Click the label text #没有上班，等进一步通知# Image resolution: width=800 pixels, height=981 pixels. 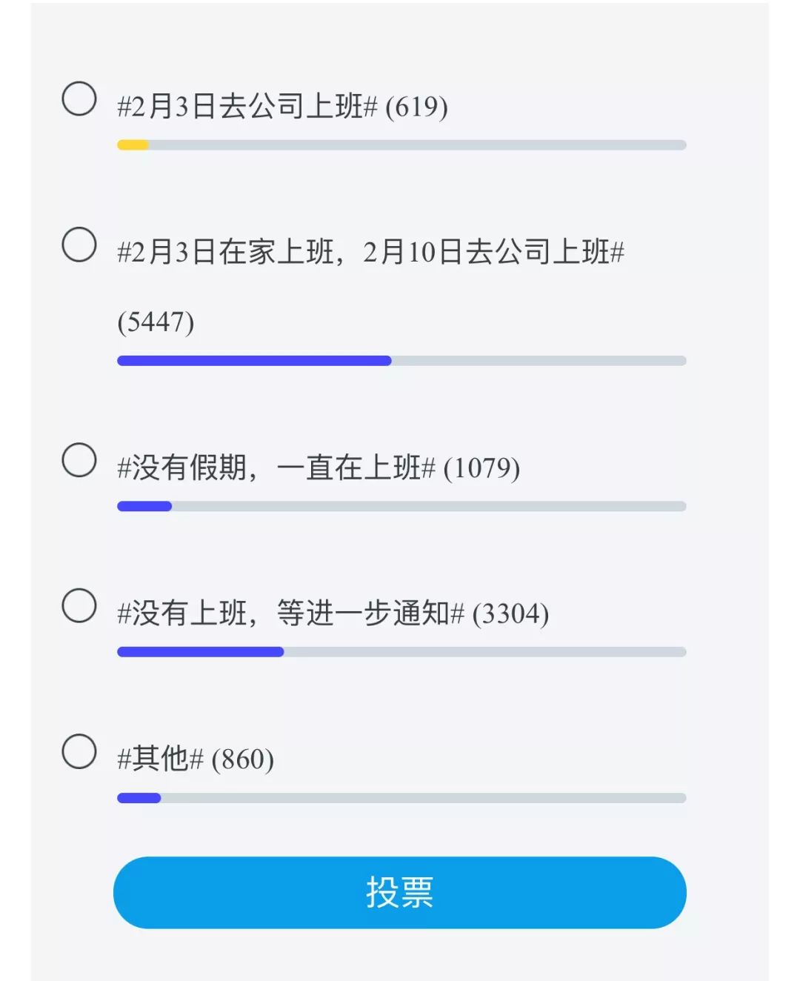coord(290,613)
